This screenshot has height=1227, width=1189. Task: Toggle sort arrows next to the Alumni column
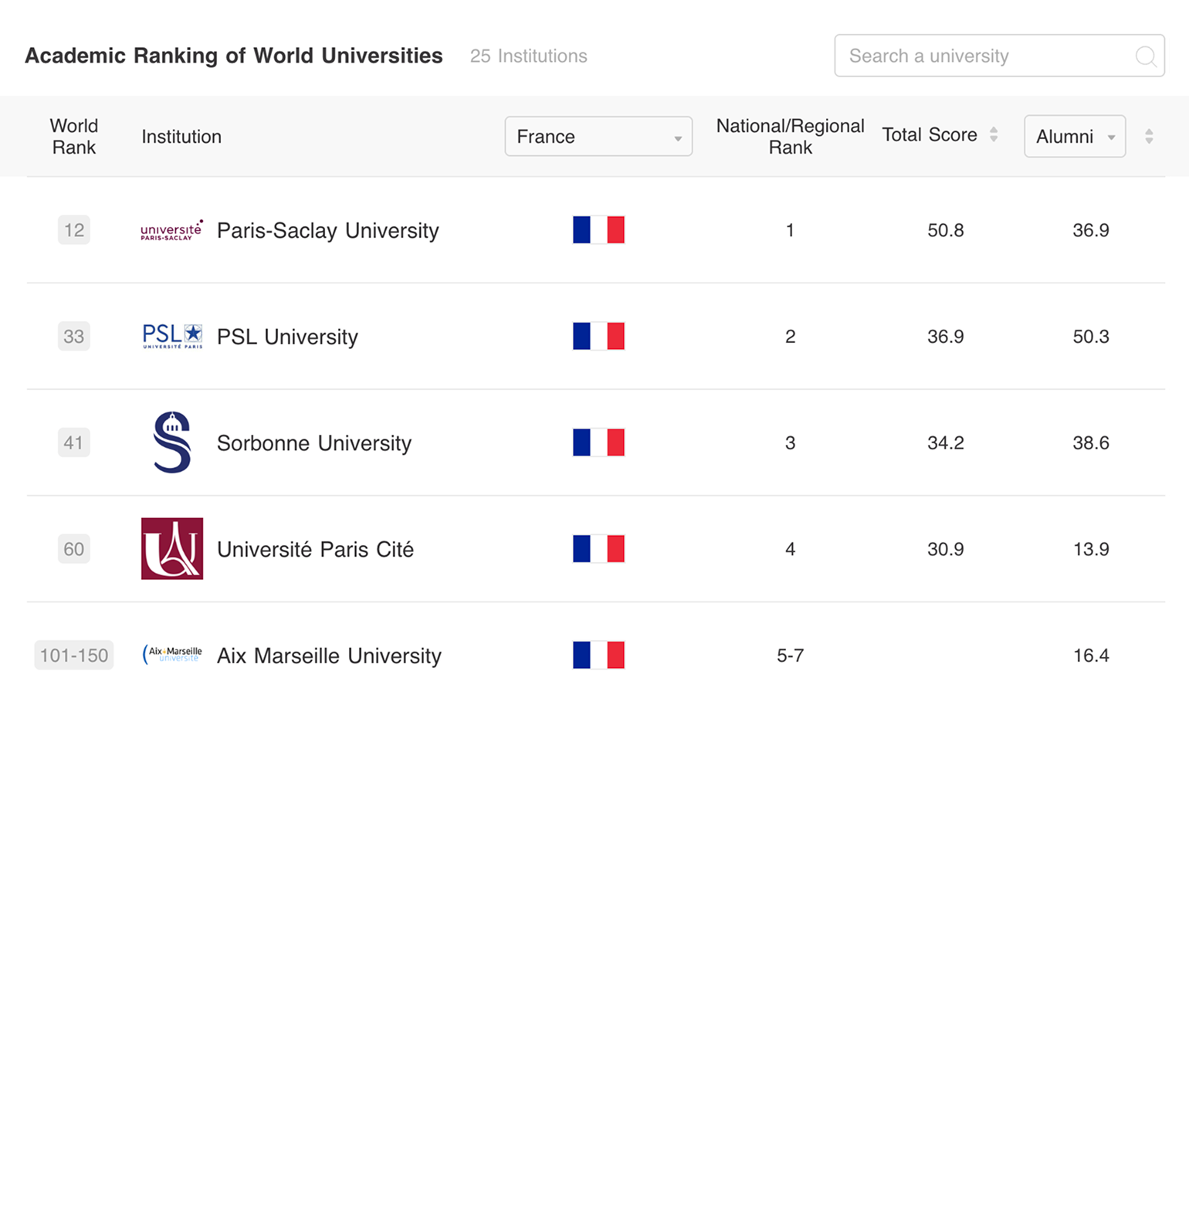click(x=1149, y=137)
